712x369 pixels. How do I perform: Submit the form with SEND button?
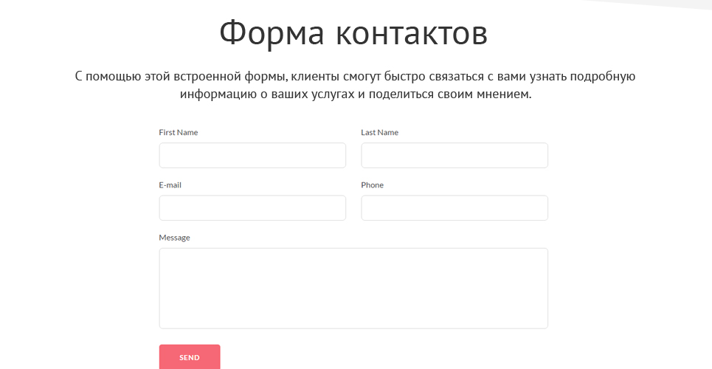coord(190,357)
